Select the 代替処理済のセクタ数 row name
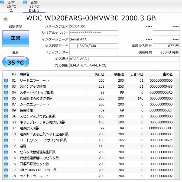 tap(36, 98)
